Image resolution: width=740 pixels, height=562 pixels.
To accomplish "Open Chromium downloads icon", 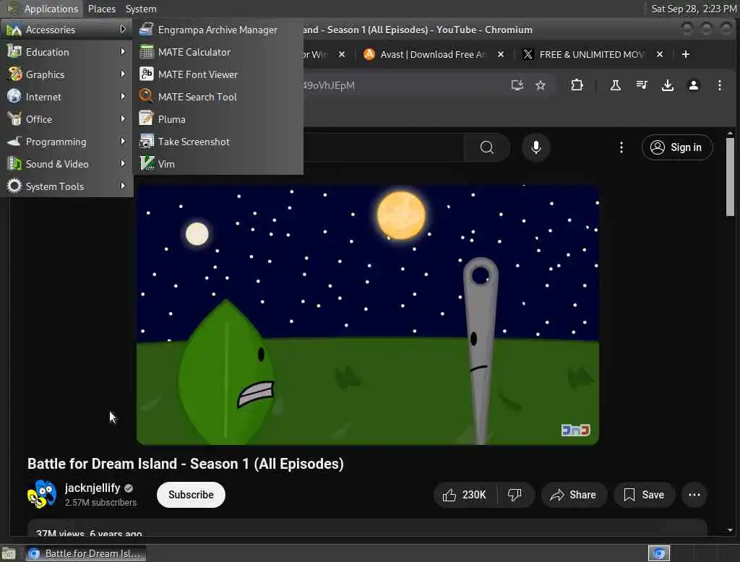I will [667, 85].
